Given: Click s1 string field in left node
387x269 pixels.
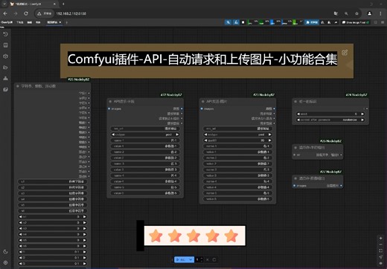Looking at the screenshot, I should click(52, 181).
